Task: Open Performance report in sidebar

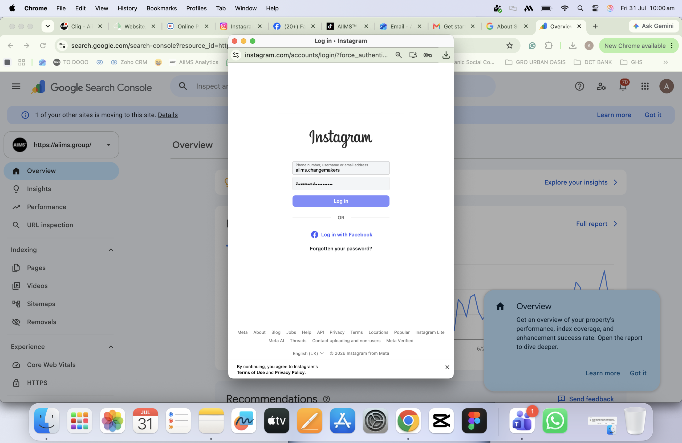Action: 61,207
